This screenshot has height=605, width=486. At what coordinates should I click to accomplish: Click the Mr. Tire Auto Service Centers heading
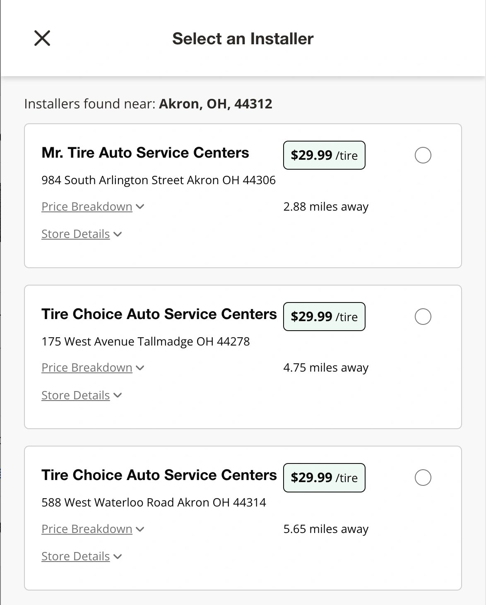[x=145, y=153]
